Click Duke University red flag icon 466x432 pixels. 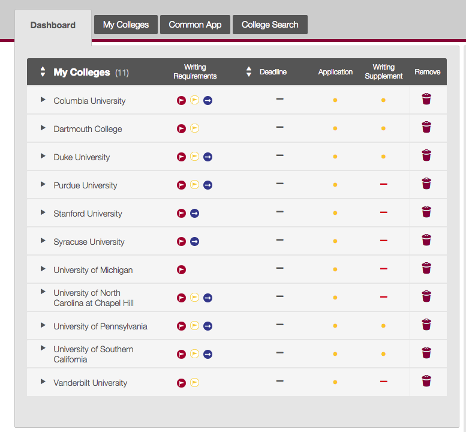(x=181, y=157)
